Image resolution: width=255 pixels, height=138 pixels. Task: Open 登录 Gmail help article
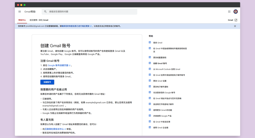pos(158,43)
